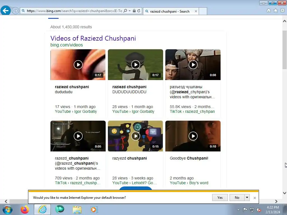Screen dimensions: 287x215
Task: Click No on default browser prompt
Action: [x=237, y=197]
